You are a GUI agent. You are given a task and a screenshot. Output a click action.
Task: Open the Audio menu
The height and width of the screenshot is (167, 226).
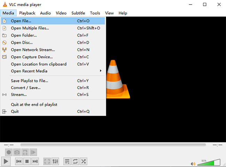[x=46, y=13]
